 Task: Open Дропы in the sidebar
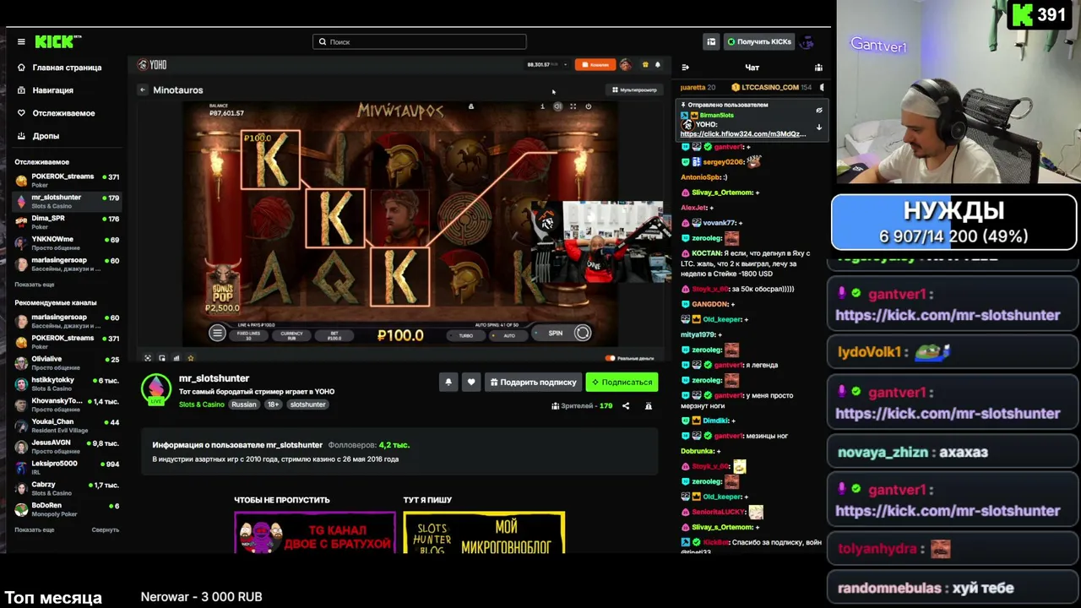(x=38, y=136)
